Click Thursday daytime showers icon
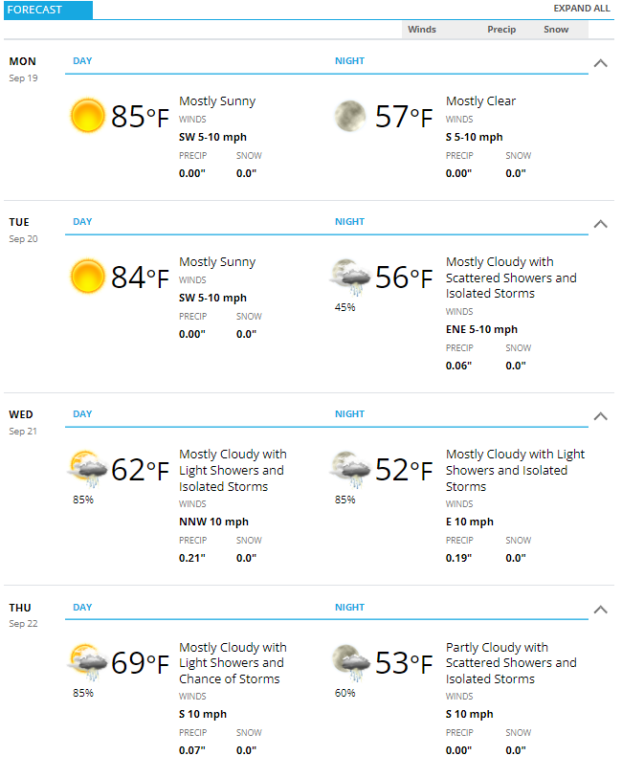The image size is (622, 778). coord(87,662)
